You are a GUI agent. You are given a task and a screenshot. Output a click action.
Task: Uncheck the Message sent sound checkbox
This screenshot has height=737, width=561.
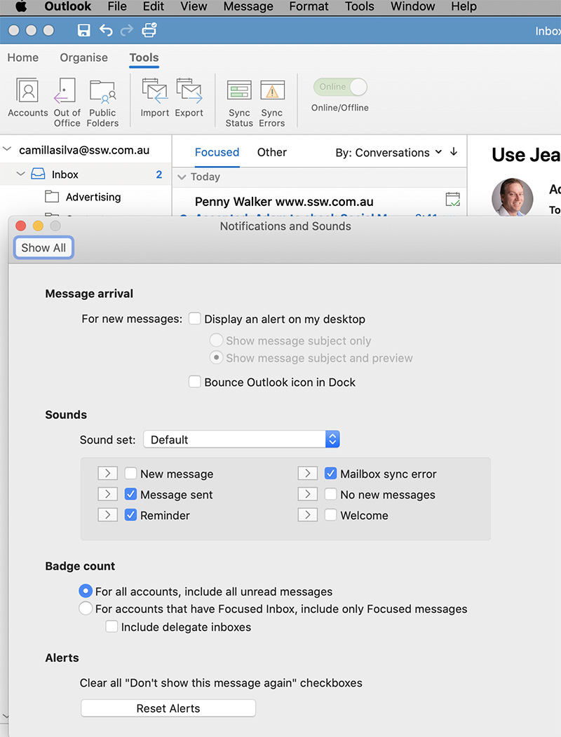pyautogui.click(x=130, y=495)
